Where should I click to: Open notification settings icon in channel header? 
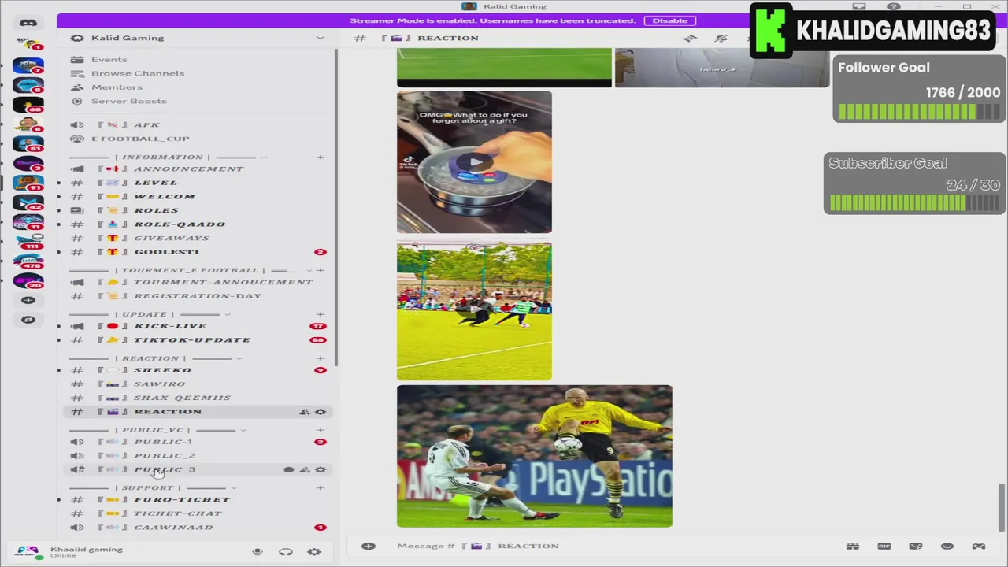pyautogui.click(x=721, y=38)
